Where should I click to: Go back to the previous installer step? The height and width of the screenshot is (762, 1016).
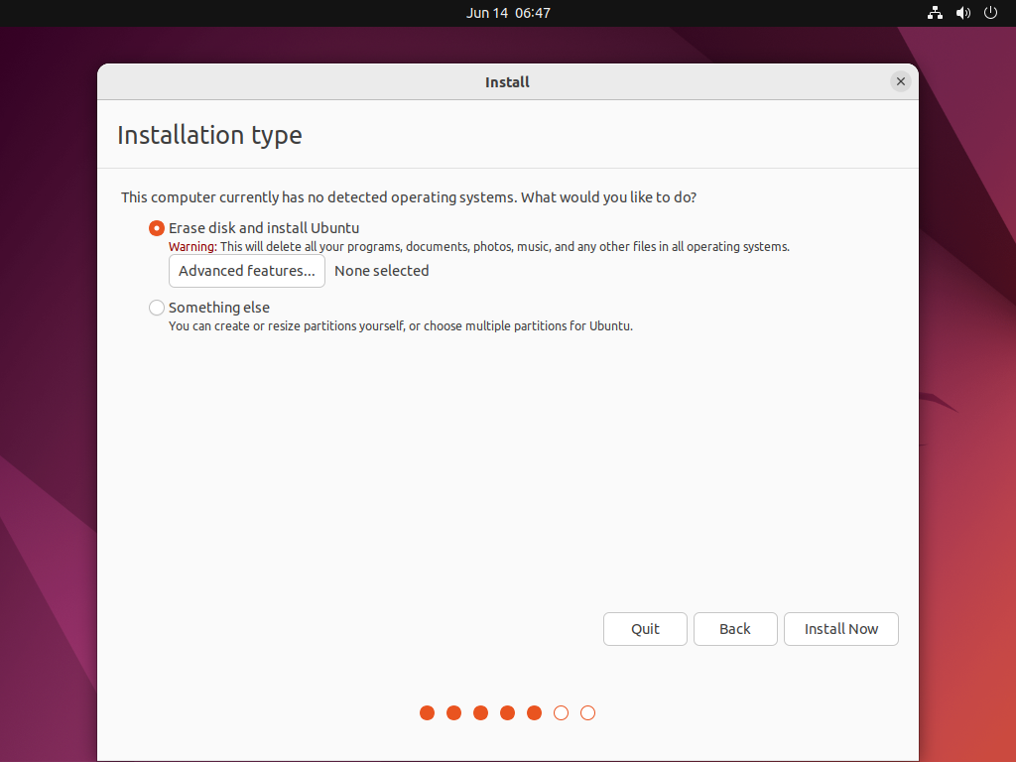735,629
